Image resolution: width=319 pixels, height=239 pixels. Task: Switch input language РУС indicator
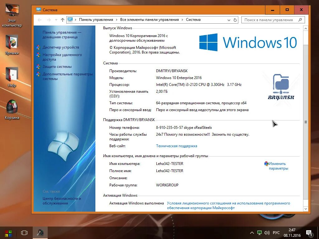coord(276,233)
